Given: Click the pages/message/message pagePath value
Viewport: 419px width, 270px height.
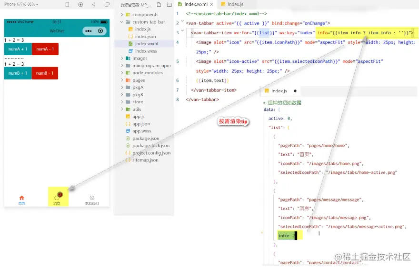Looking at the screenshot, I should point(334,200).
